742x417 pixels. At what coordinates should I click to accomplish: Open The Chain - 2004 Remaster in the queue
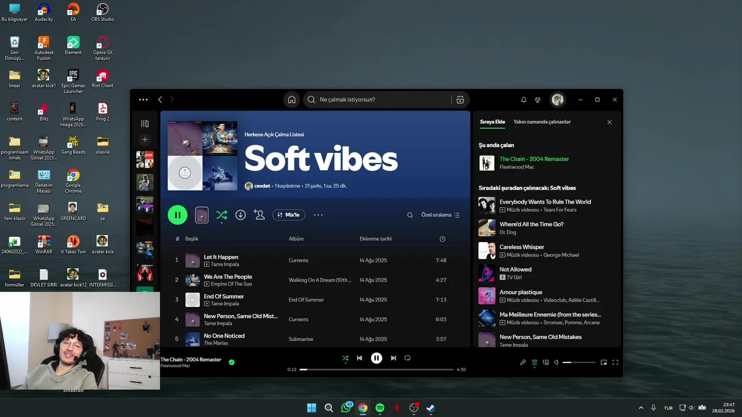(534, 159)
